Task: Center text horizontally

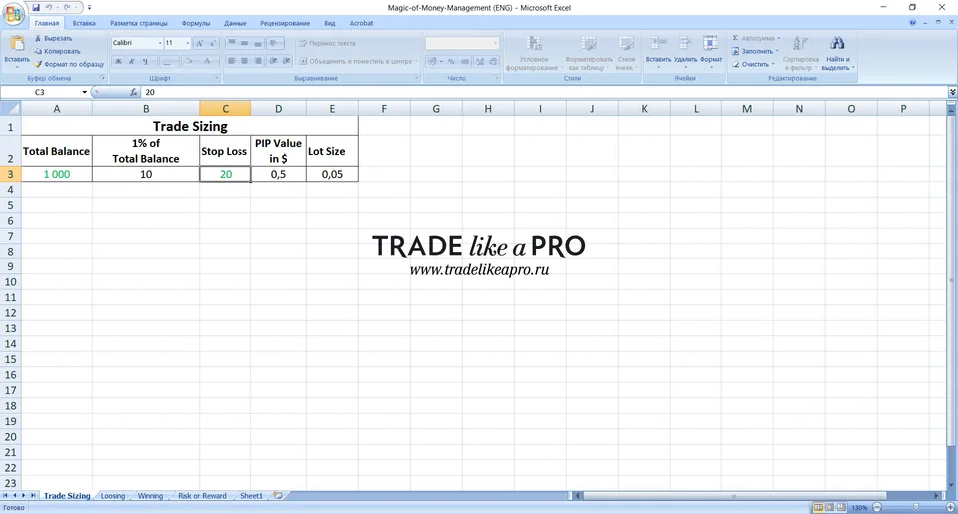Action: (x=245, y=61)
